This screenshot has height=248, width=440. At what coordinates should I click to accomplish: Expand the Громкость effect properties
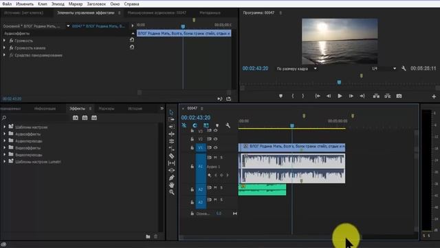[x=4, y=41]
